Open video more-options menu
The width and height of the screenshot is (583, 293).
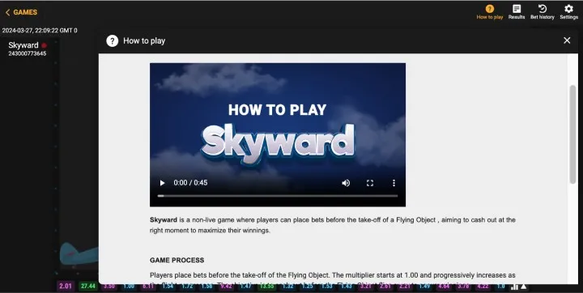point(394,183)
